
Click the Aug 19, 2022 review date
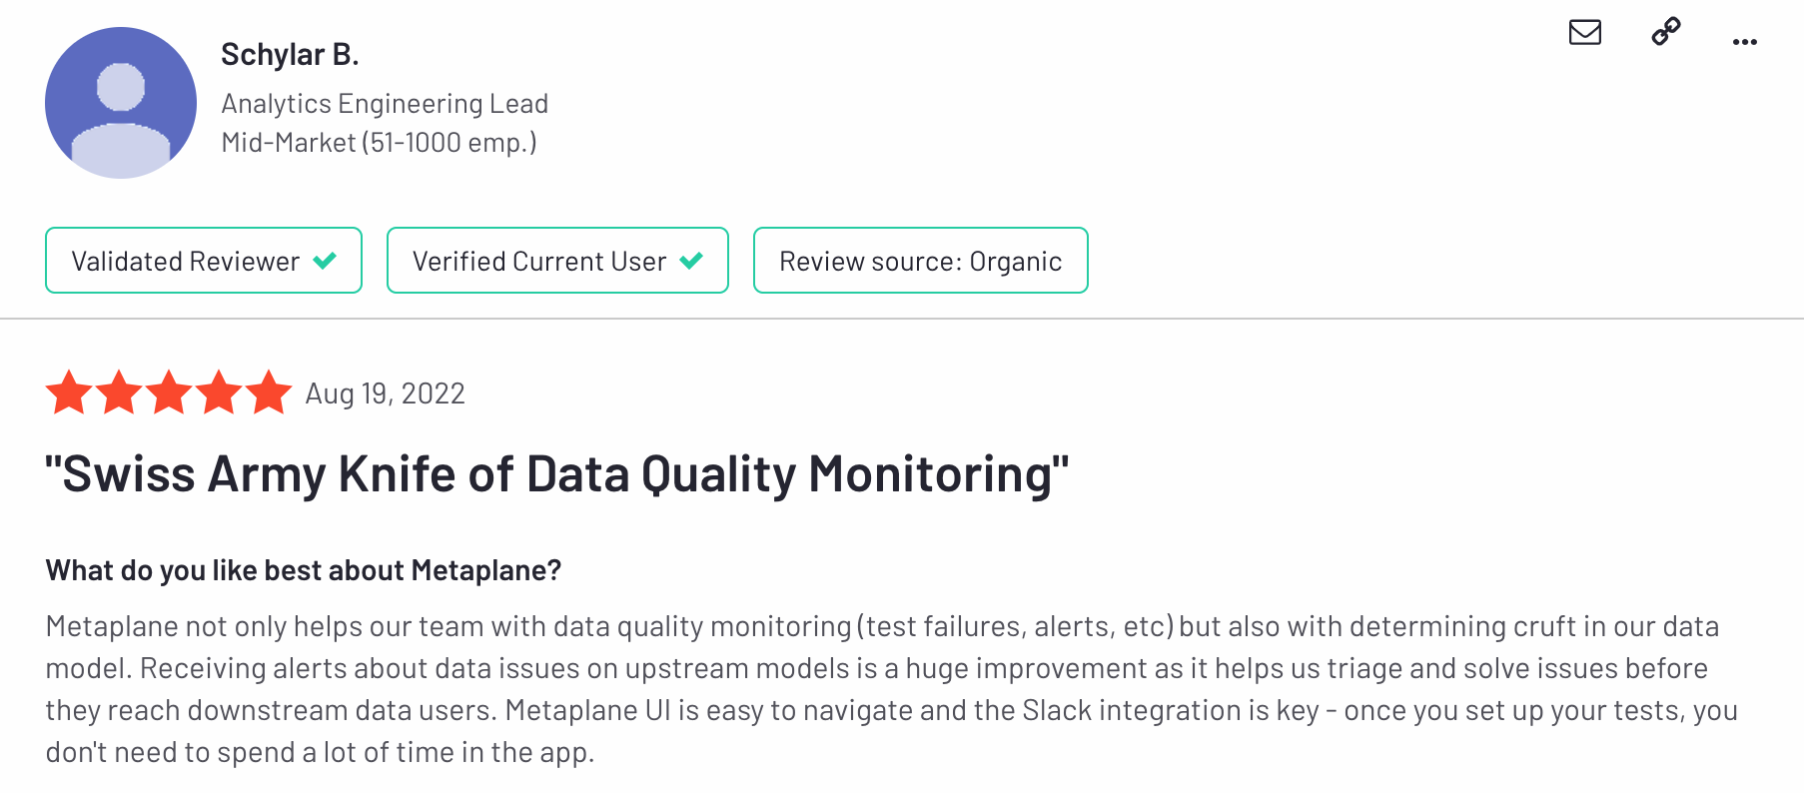coord(385,394)
